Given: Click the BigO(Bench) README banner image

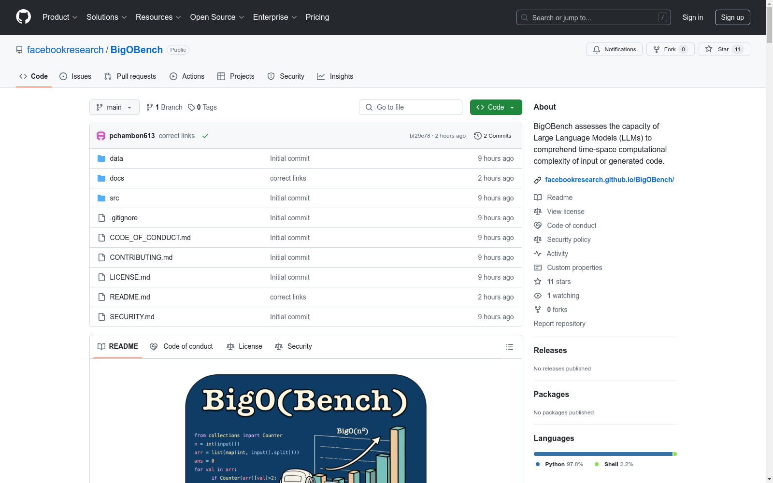Looking at the screenshot, I should point(306,428).
